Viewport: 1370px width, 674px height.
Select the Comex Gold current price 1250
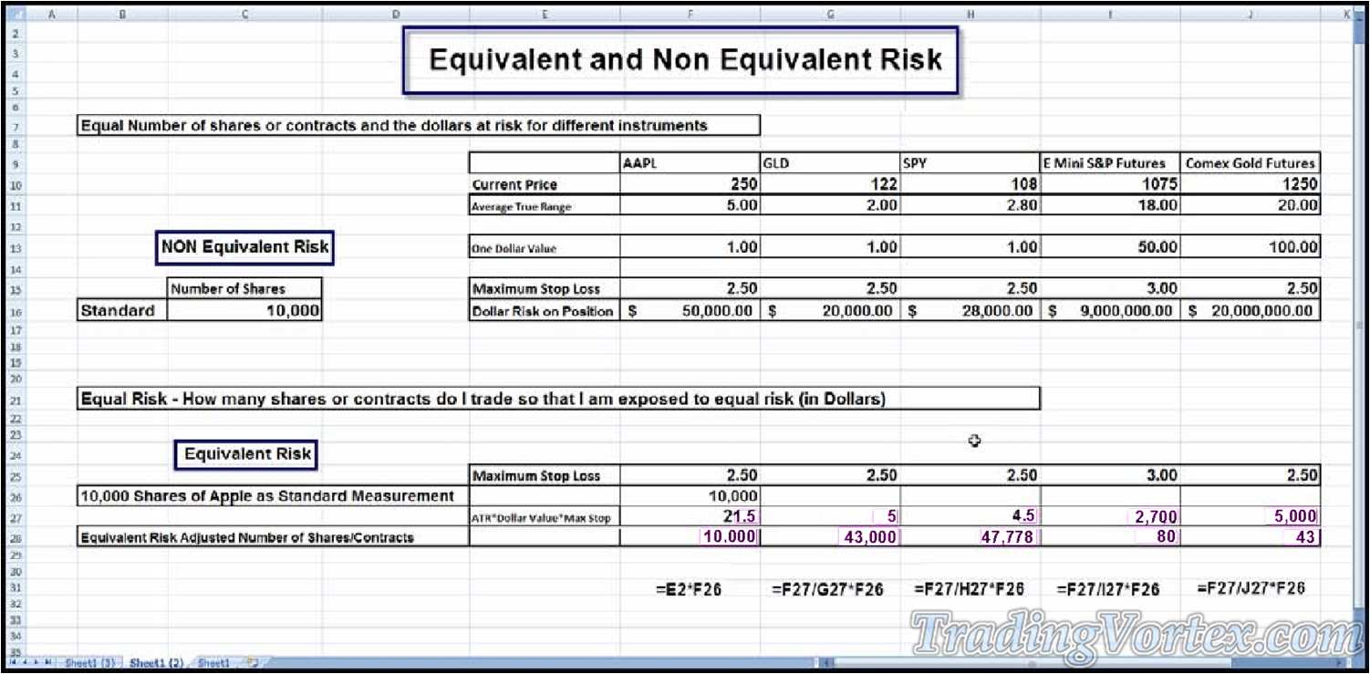coord(1251,184)
